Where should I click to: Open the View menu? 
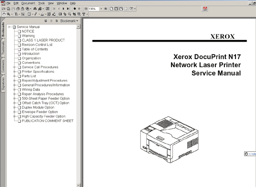click(x=51, y=3)
